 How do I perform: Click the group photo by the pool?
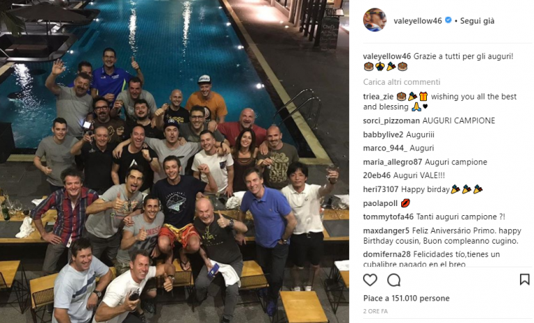175,161
